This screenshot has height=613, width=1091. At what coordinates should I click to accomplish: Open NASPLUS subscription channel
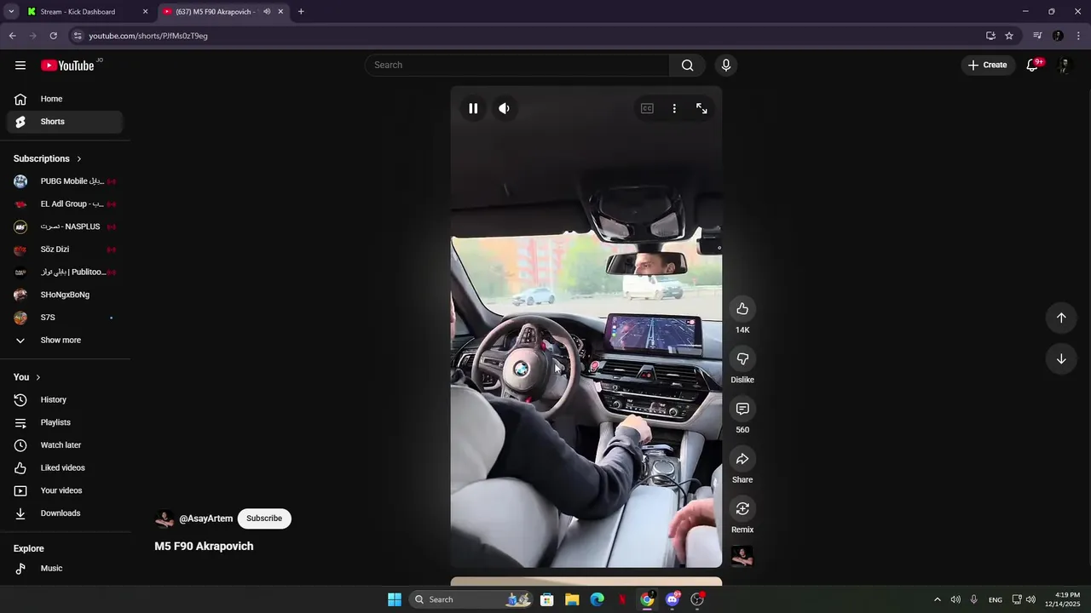65,226
